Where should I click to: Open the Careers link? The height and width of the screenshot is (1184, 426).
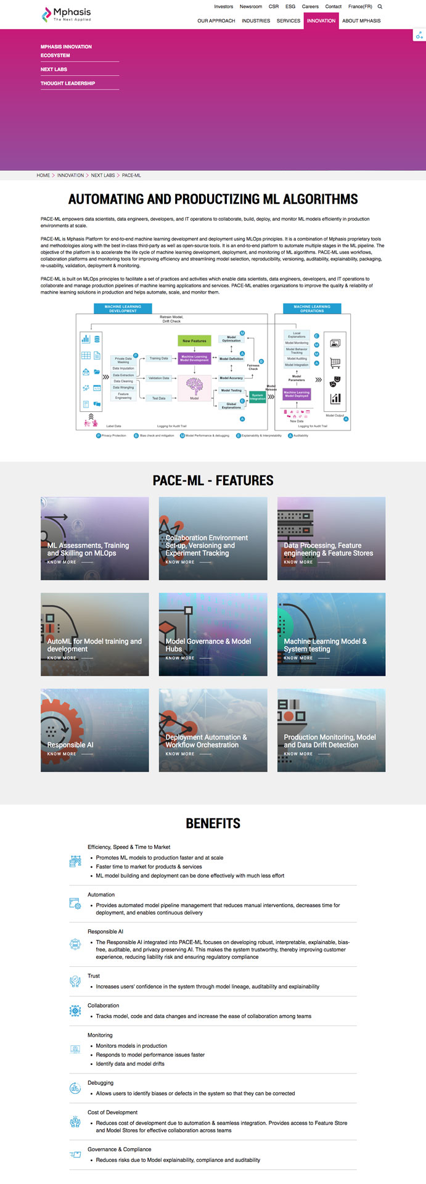point(310,7)
